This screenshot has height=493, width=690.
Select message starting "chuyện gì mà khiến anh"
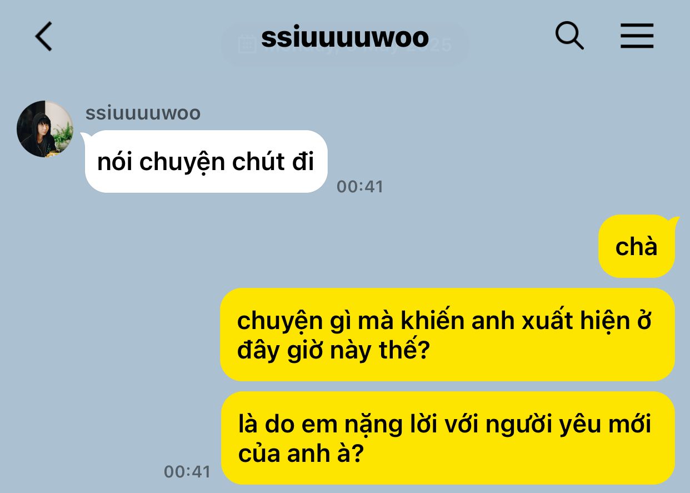(447, 335)
